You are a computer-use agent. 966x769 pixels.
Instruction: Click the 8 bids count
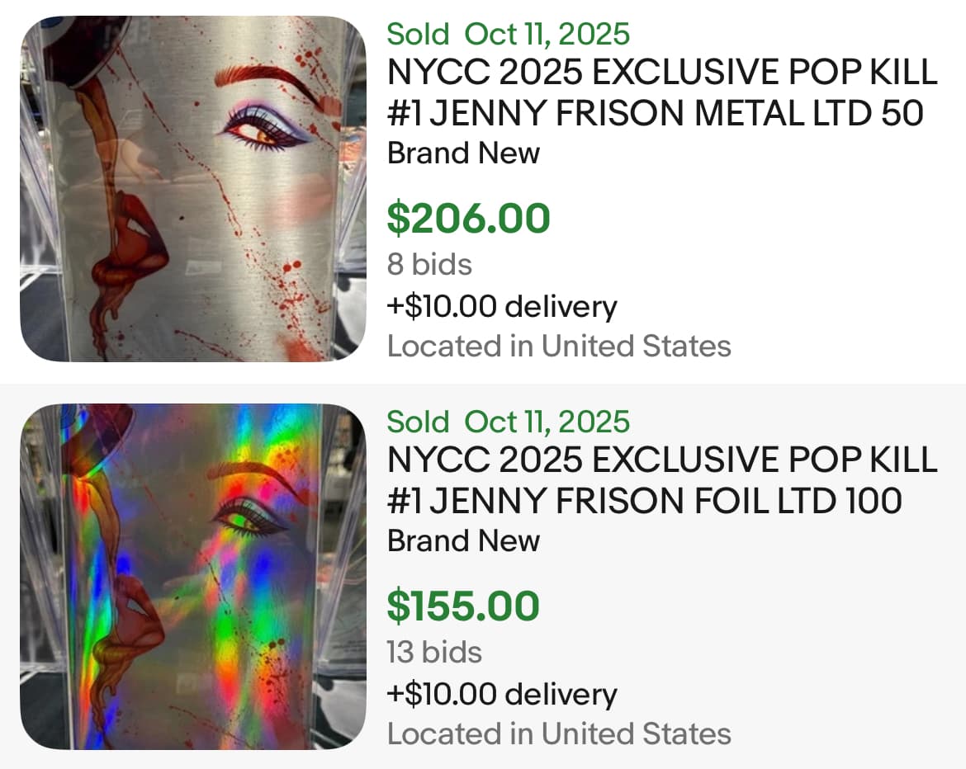429,265
